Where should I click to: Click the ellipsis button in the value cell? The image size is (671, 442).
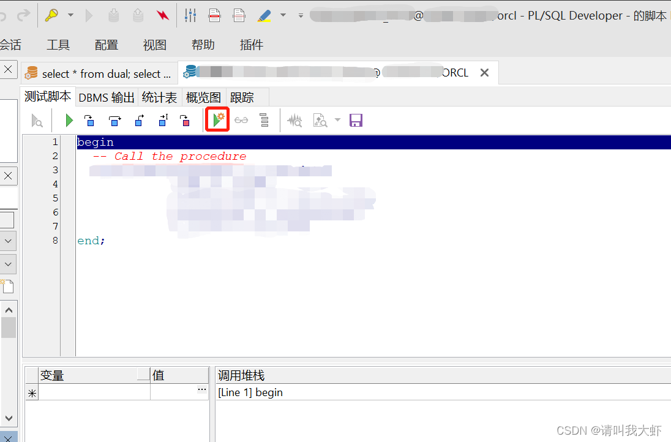[x=201, y=390]
